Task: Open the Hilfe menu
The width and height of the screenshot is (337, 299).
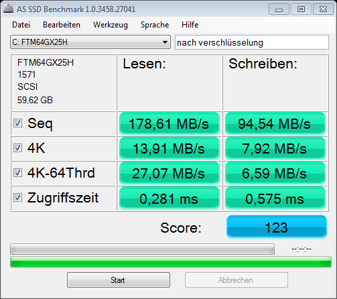Action: 190,25
